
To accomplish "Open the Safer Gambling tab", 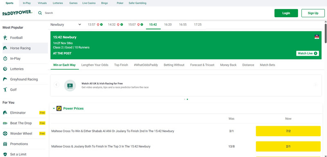I will click(137, 3).
